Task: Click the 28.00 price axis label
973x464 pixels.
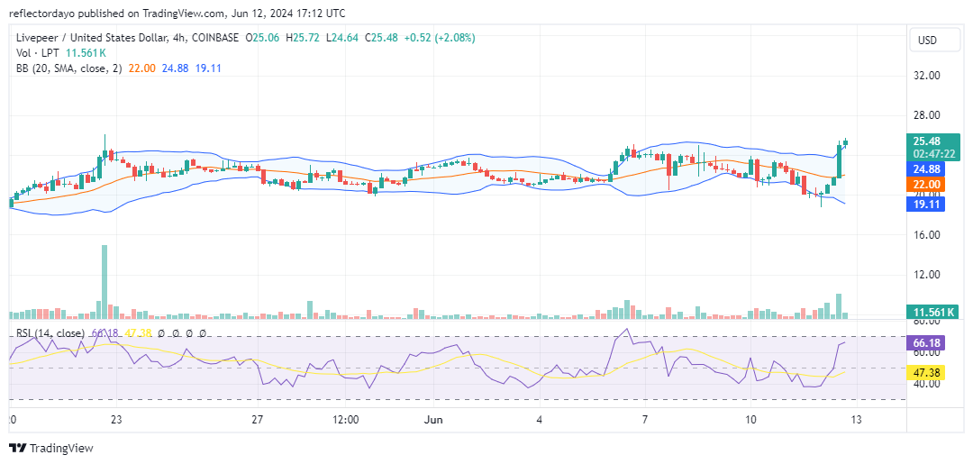Action: point(926,115)
